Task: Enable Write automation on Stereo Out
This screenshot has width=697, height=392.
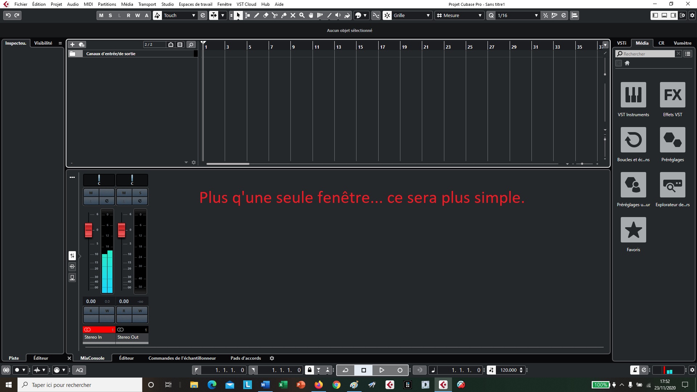Action: pos(140,311)
